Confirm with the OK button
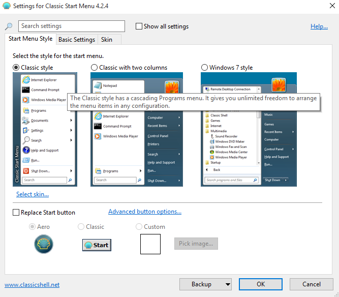Screen dimensions: 339x297 (x=261, y=284)
